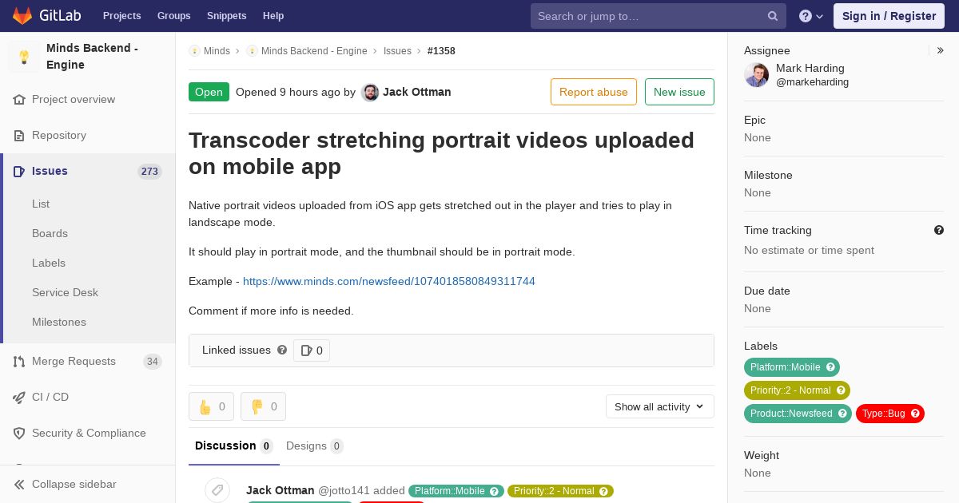The width and height of the screenshot is (959, 503).
Task: Give thumbs down reaction
Action: click(x=263, y=406)
